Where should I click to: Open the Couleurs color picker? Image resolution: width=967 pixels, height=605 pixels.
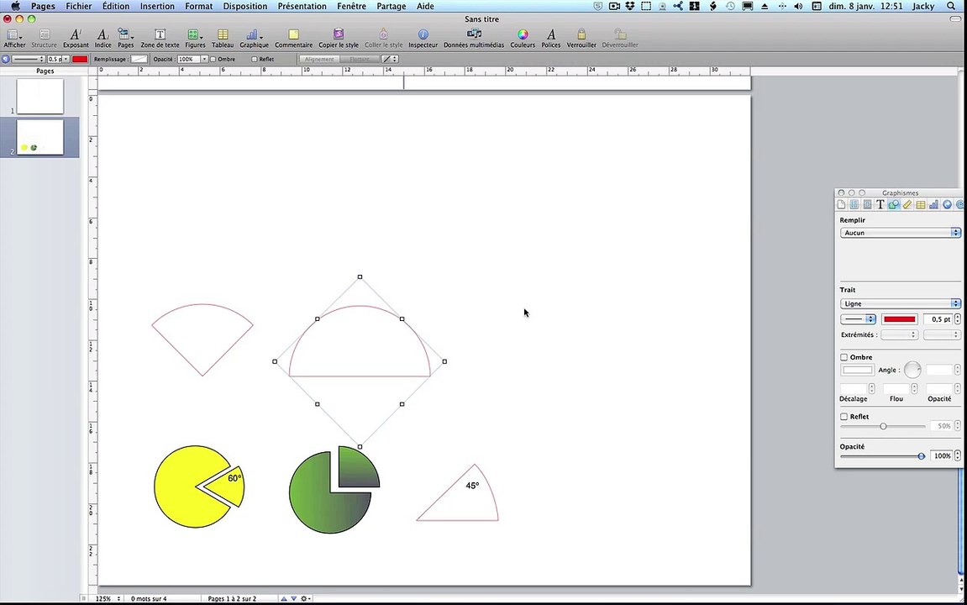point(523,38)
